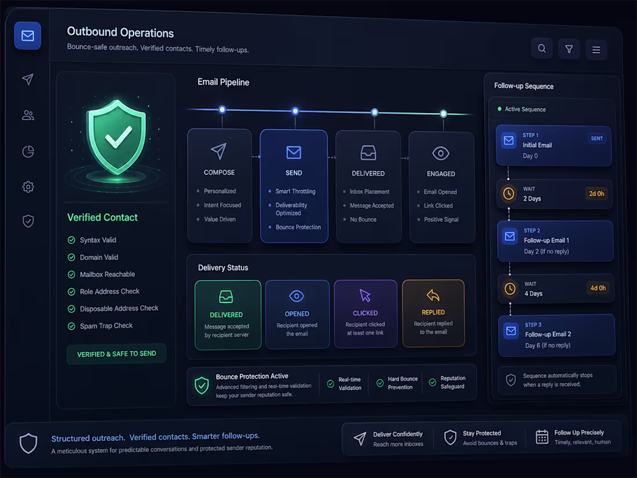Open the pie chart analytics icon in the sidebar
637x478 pixels.
28,152
